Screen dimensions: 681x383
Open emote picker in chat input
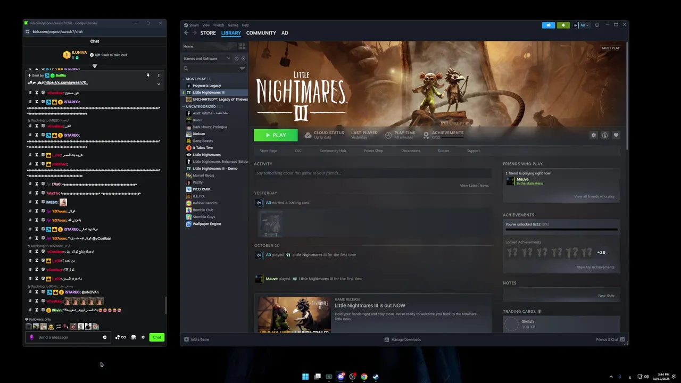click(x=105, y=337)
